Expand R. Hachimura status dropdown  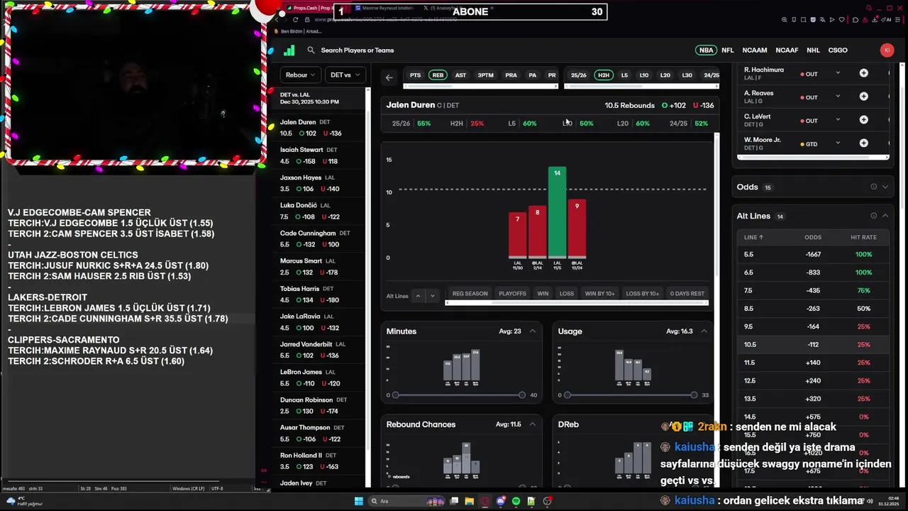pos(838,73)
